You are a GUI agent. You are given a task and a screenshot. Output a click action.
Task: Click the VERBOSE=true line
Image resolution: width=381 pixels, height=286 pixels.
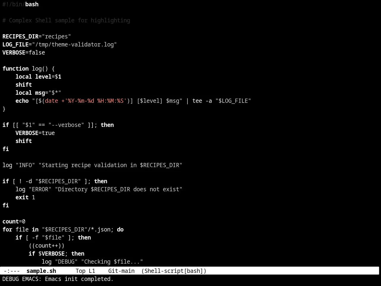35,133
